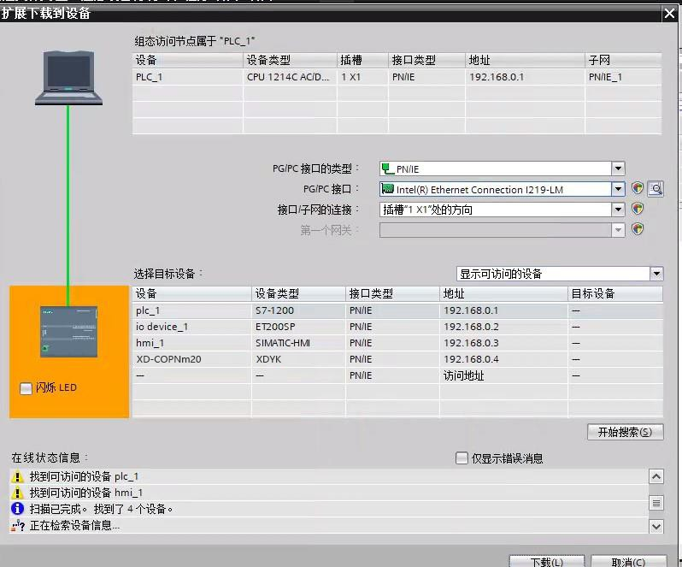Viewport: 682px width, 567px height.
Task: Open the show accessible devices dropdown
Action: (656, 274)
